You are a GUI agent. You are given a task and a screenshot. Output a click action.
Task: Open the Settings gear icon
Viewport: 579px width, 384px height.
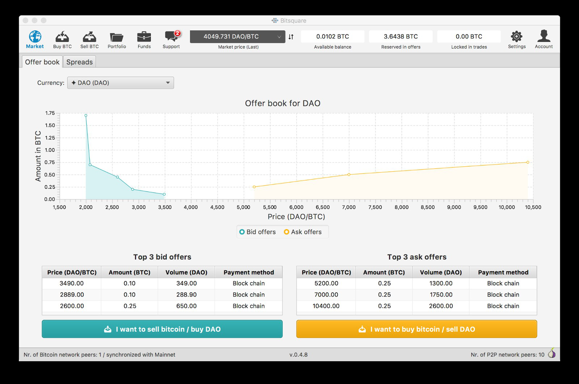(516, 36)
